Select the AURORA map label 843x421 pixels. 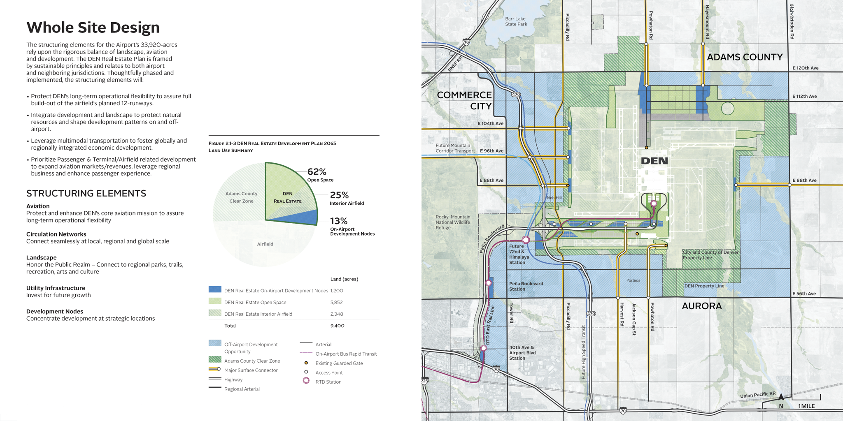[701, 306]
